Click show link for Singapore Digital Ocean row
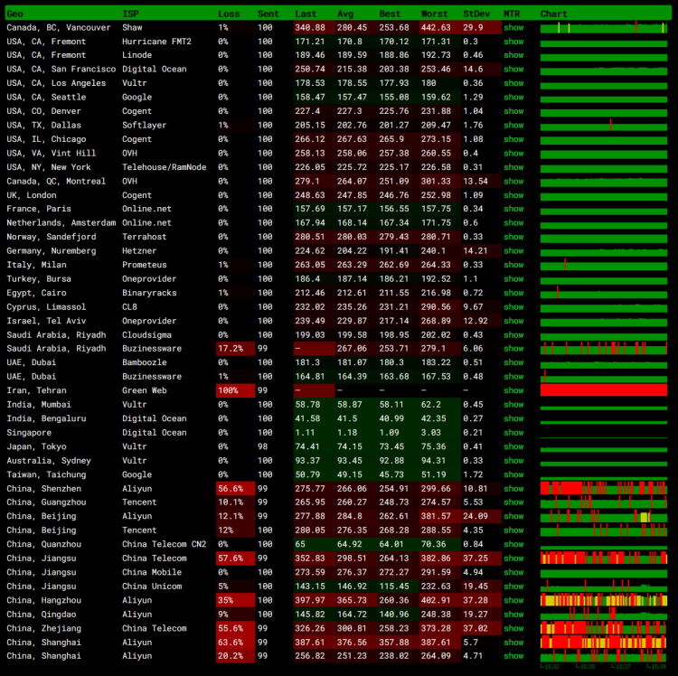The width and height of the screenshot is (678, 676). coord(513,432)
